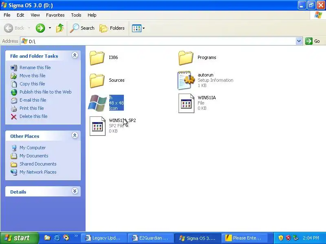The width and height of the screenshot is (326, 244).
Task: Click Rename this file link
Action: [x=35, y=68]
